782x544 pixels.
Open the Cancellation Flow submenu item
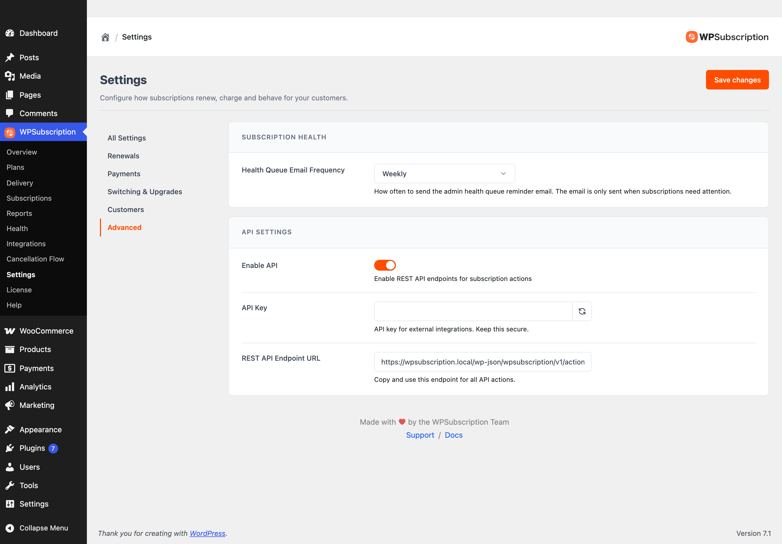35,259
